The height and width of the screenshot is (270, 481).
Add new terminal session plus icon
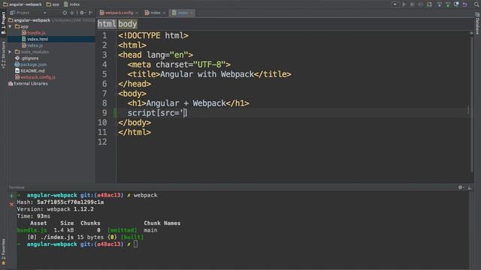click(12, 196)
